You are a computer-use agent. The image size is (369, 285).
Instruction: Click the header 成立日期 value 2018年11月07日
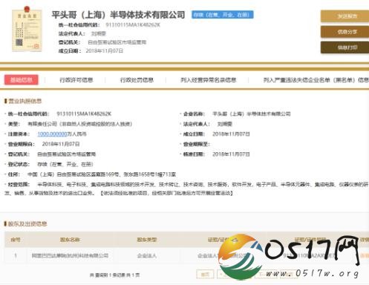[105, 51]
